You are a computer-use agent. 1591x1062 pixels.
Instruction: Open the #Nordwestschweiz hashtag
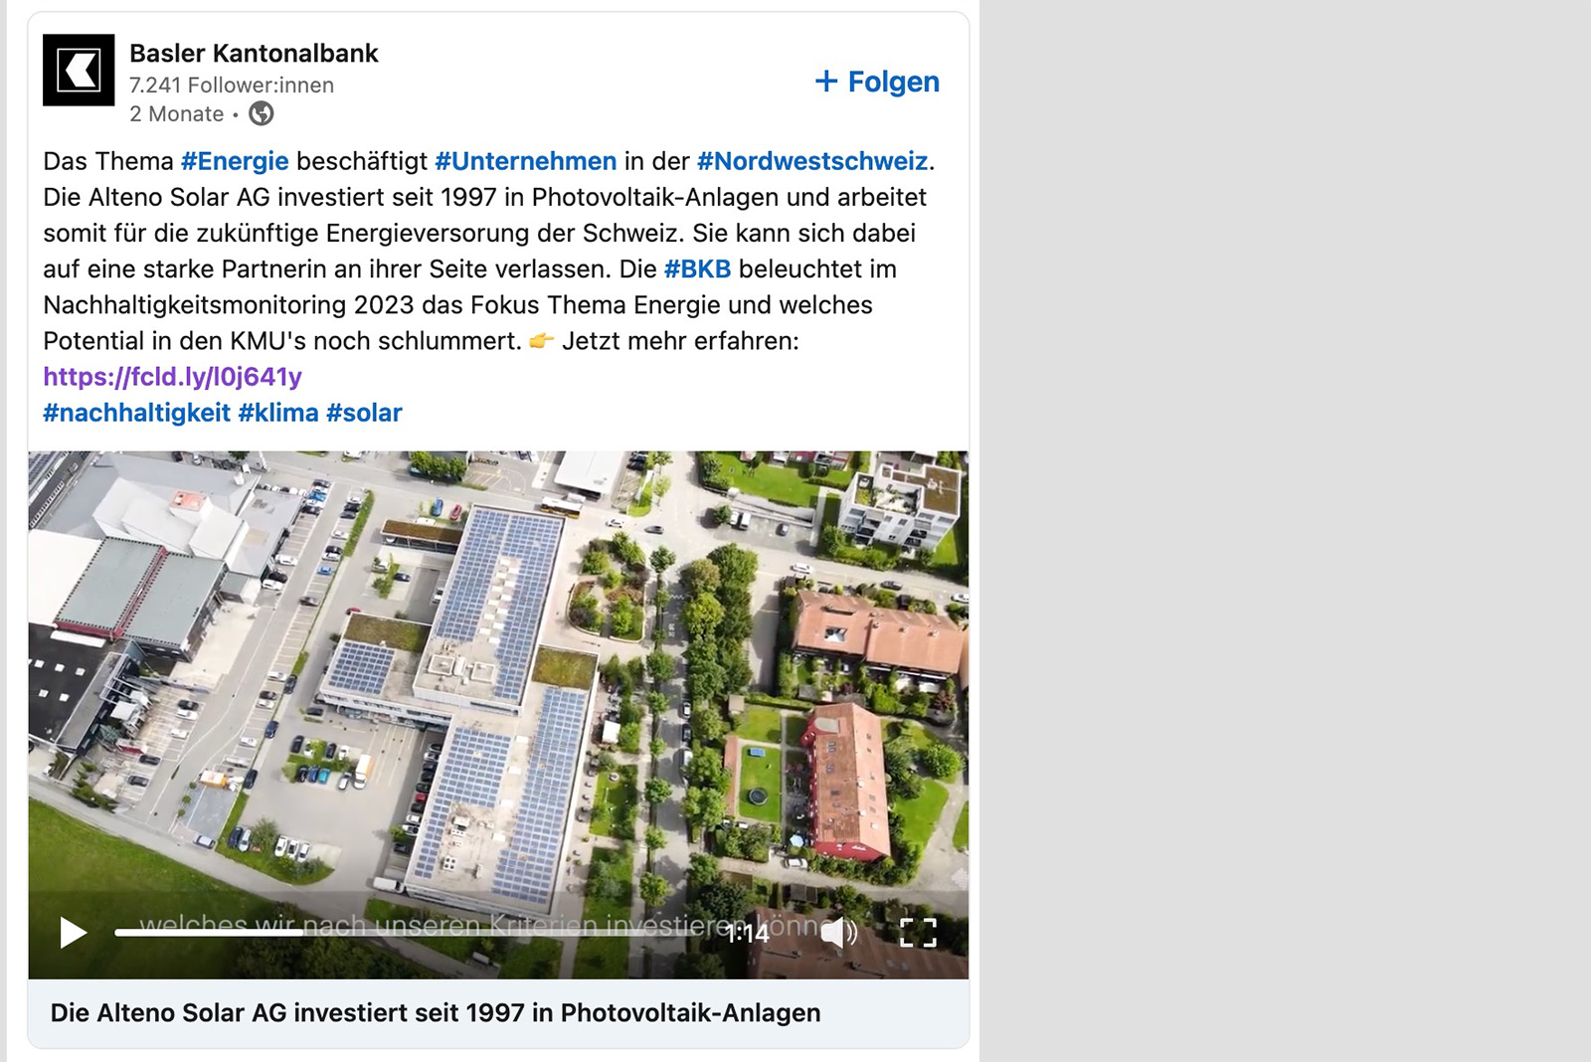pos(812,161)
